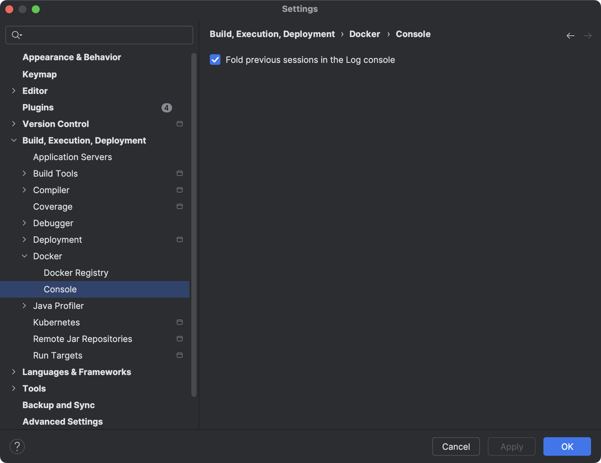Screen dimensions: 601x463
Task: Focus the settings search field
Action: [x=99, y=35]
